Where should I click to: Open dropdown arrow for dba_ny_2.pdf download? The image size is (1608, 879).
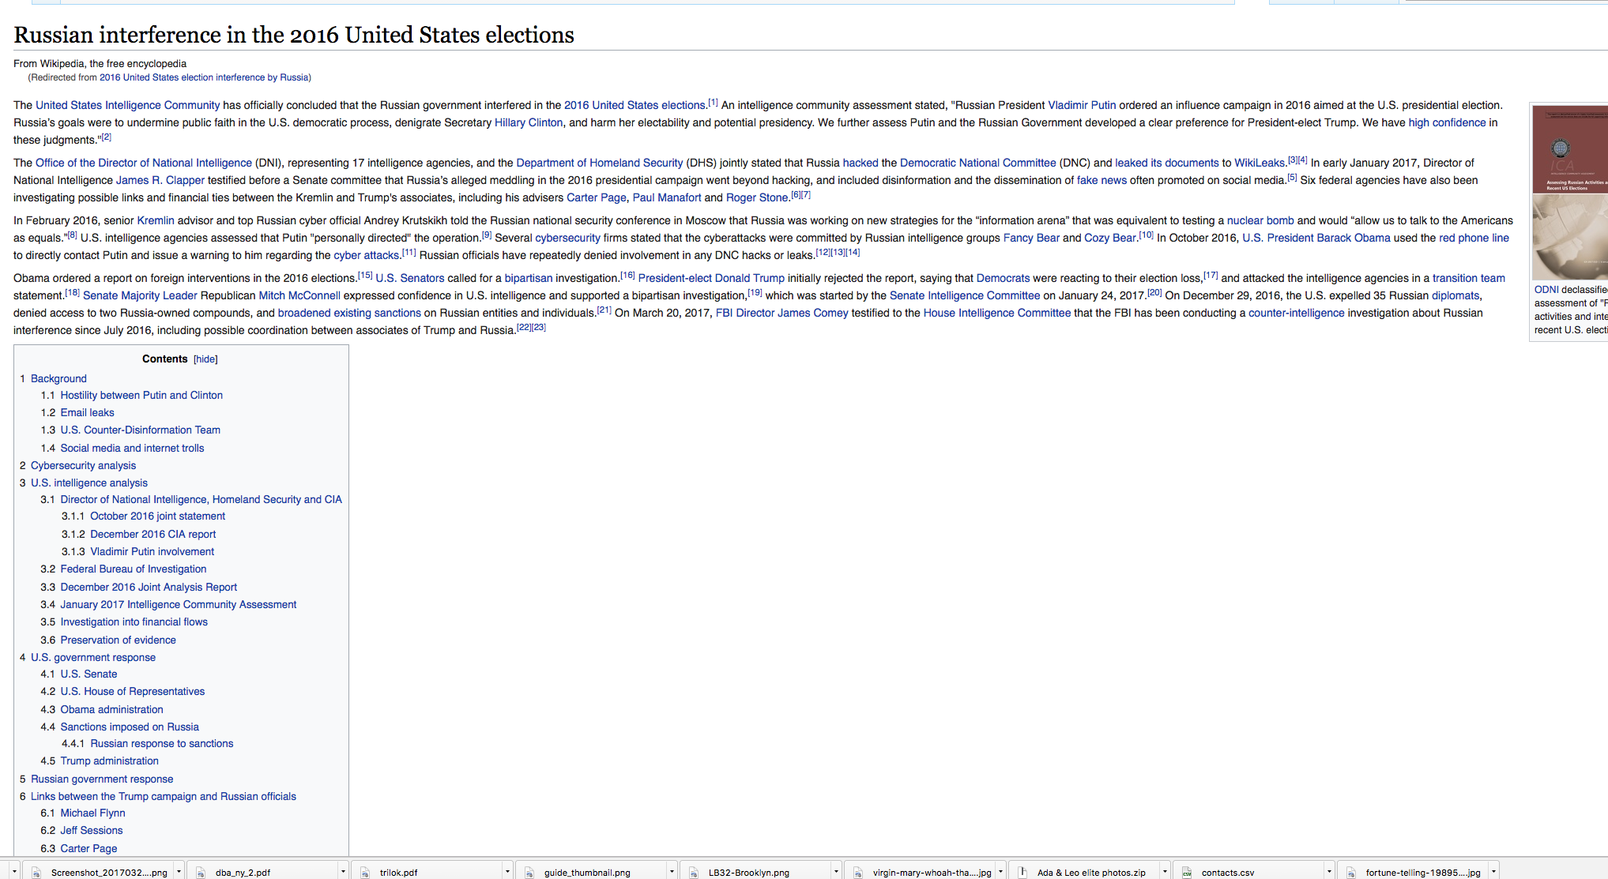(343, 872)
